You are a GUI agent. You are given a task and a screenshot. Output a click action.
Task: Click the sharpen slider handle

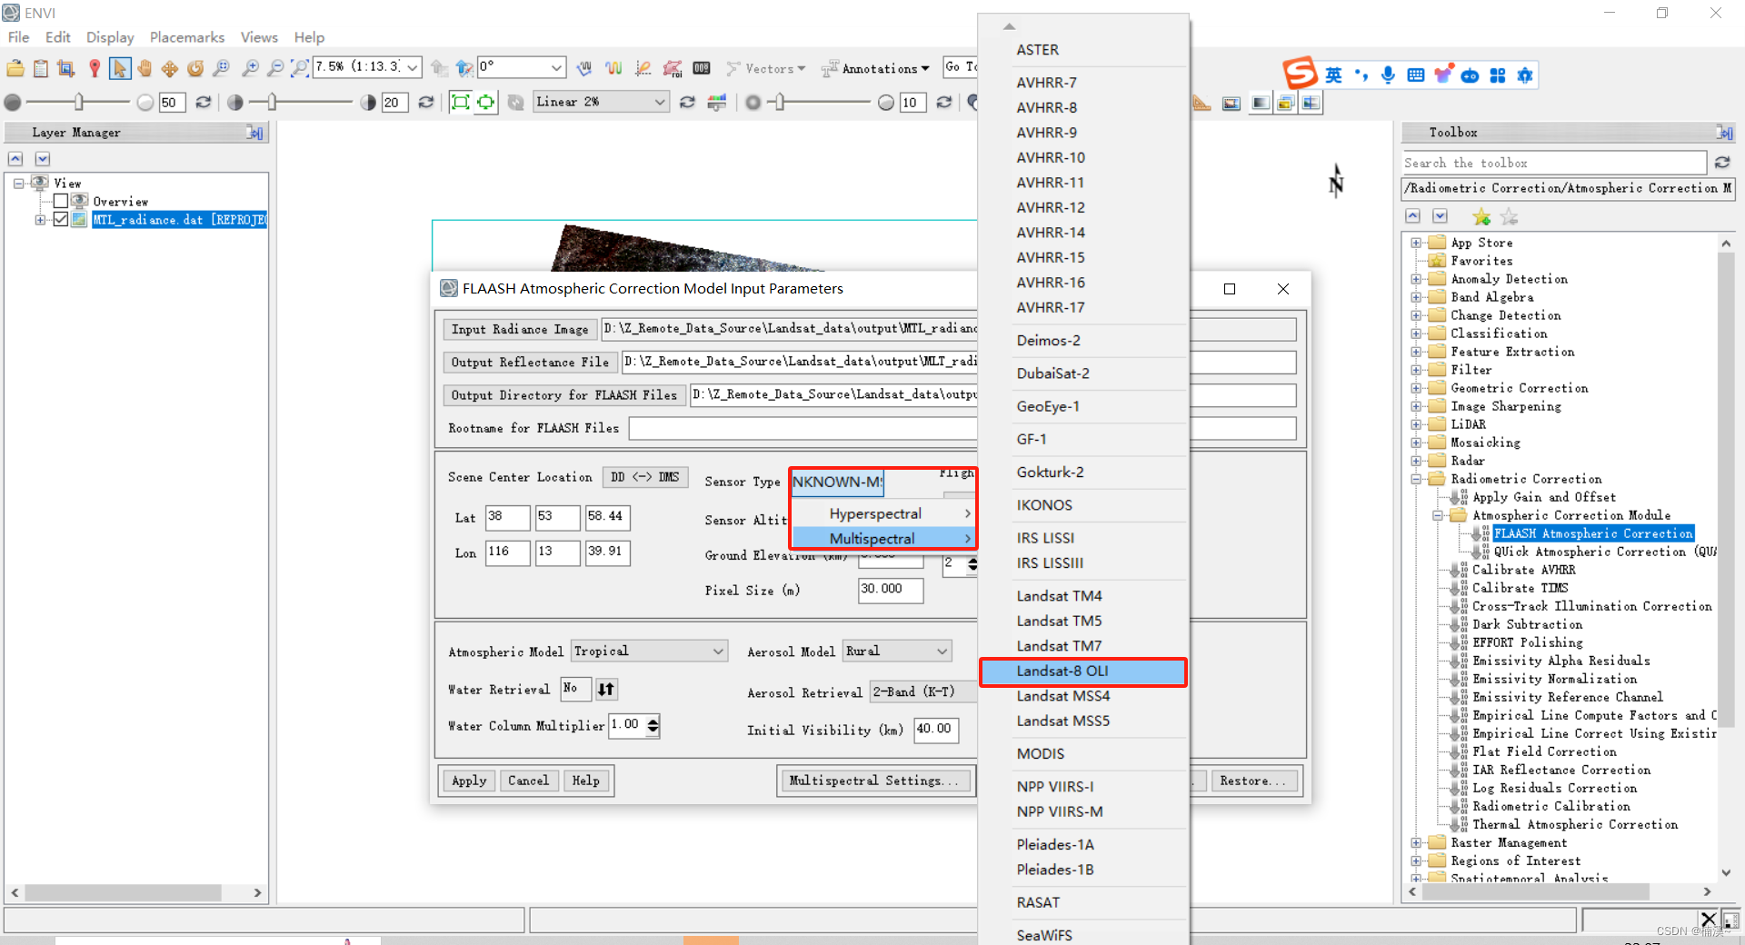pyautogui.click(x=780, y=103)
